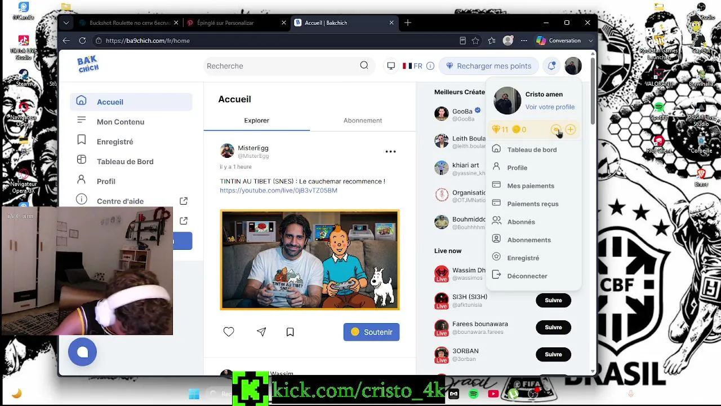Save MisterEgg's post with the bookmark icon
Image resolution: width=721 pixels, height=406 pixels.
click(x=290, y=332)
